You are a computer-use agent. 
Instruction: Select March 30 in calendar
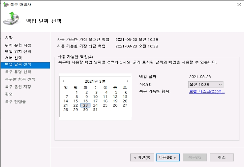(86, 110)
